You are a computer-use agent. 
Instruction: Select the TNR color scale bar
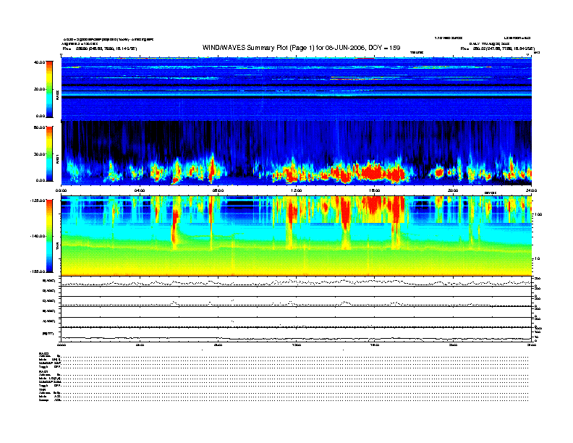[49, 236]
